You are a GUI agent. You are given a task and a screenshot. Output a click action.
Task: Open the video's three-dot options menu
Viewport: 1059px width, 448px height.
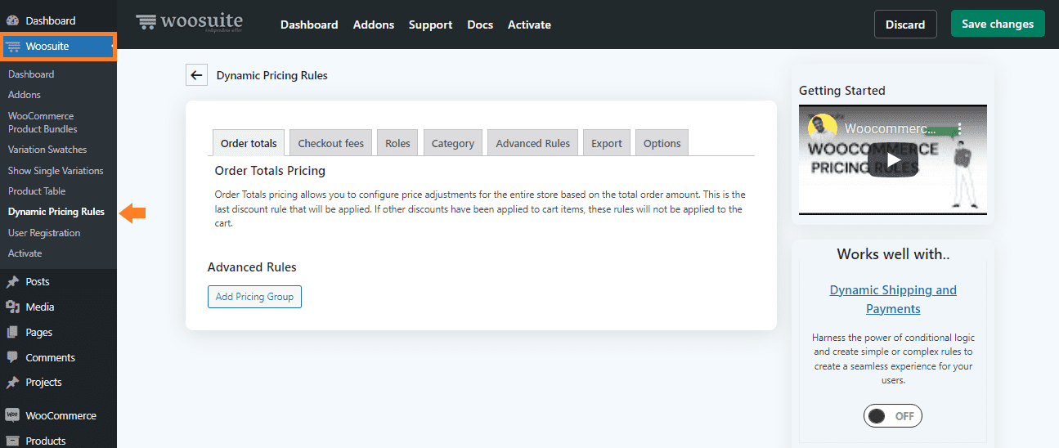pos(960,128)
